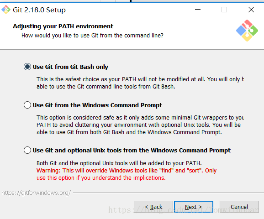Screen dimensions: 264x219
Task: Click the red Warning text about overriding tools
Action: click(x=127, y=174)
